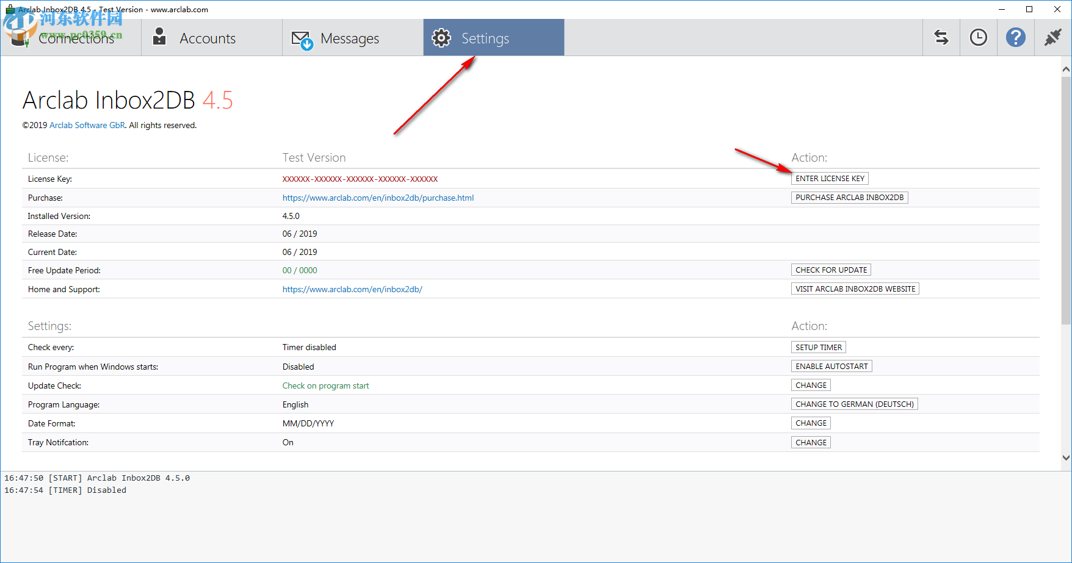Click the autostart status 'Disabled' value

pos(299,367)
